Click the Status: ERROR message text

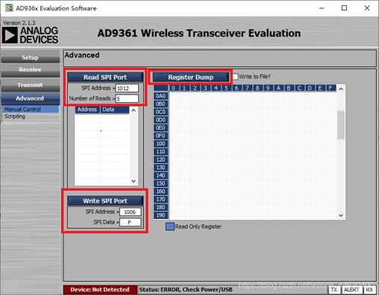[186, 290]
